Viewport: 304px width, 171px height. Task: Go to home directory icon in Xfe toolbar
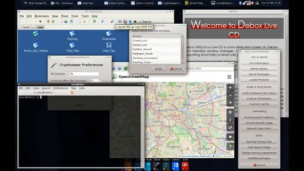pyautogui.click(x=48, y=21)
